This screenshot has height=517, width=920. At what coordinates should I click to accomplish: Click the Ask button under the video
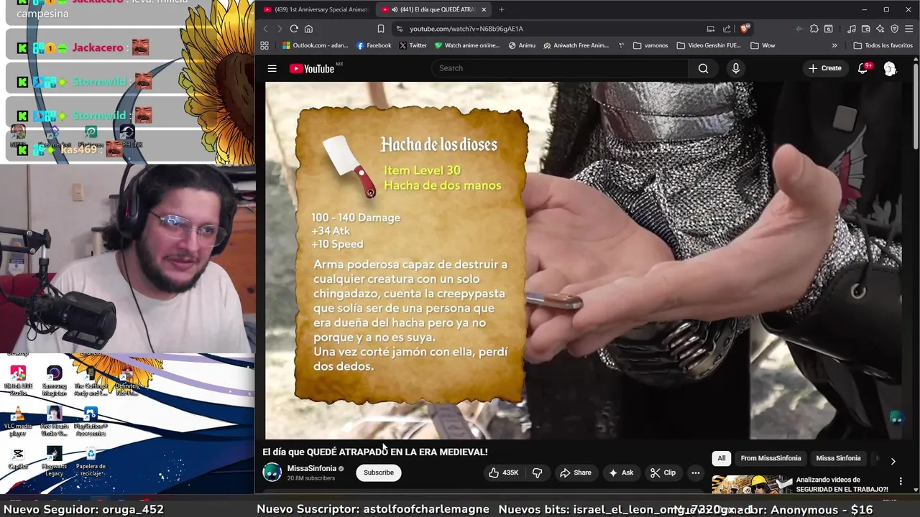(x=621, y=472)
